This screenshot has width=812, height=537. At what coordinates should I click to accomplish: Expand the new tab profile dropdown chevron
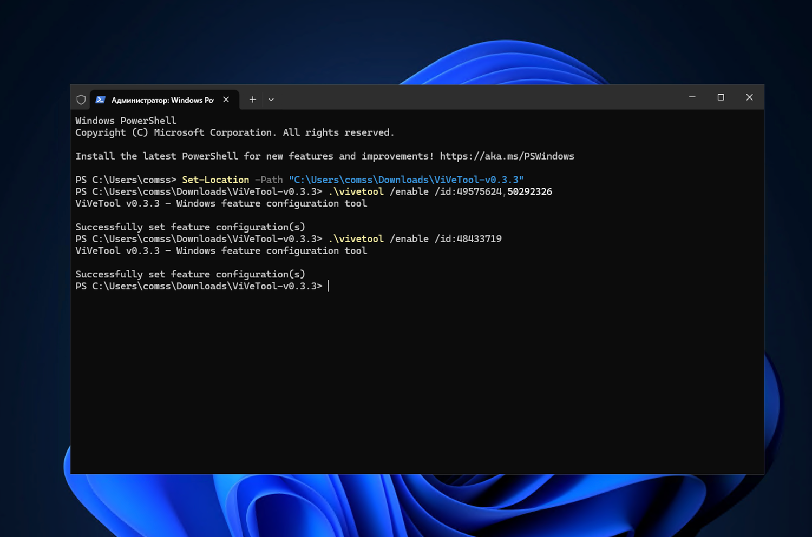(271, 100)
